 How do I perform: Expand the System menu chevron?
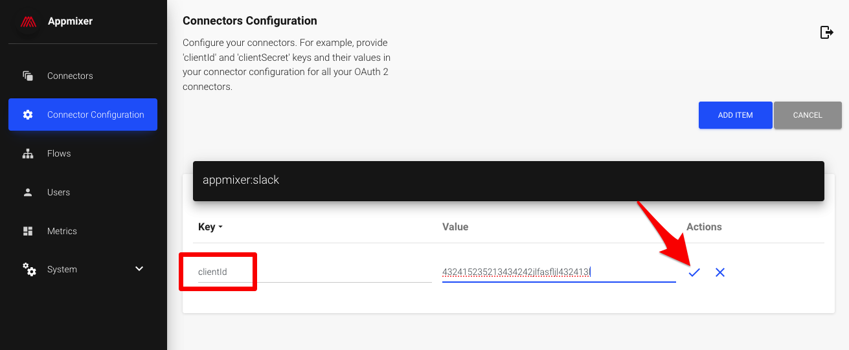(x=139, y=269)
